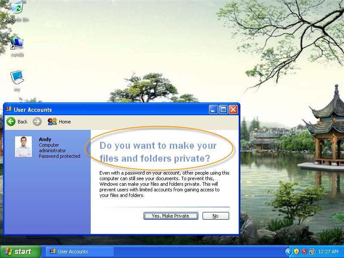Open the red shield alert tray icon
Image resolution: width=344 pixels, height=258 pixels.
click(304, 252)
